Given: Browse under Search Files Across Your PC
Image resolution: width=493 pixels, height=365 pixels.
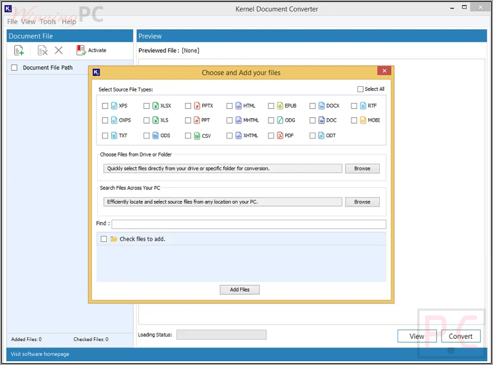Looking at the screenshot, I should [x=362, y=202].
